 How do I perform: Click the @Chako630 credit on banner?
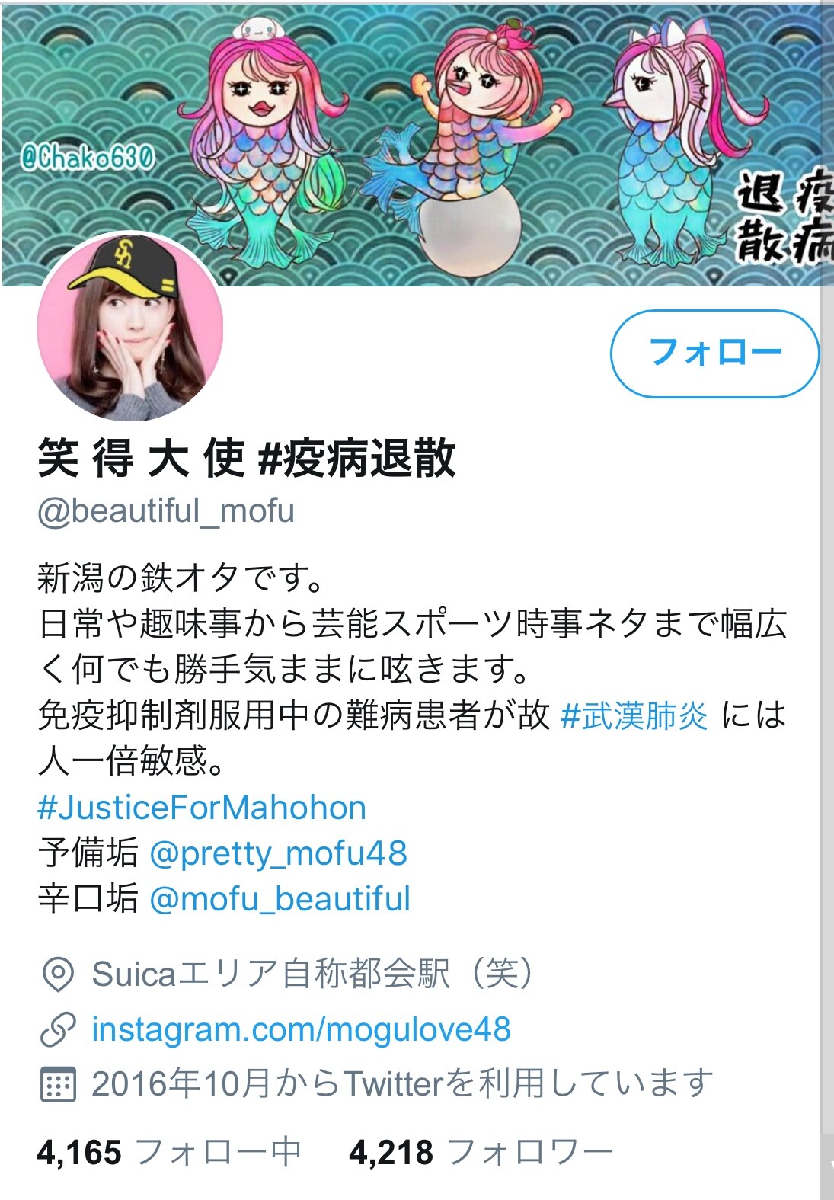pyautogui.click(x=88, y=158)
